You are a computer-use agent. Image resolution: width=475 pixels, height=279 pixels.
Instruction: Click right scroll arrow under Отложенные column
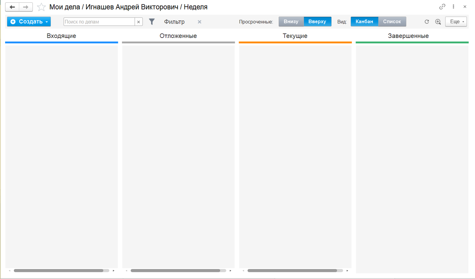tap(230, 271)
